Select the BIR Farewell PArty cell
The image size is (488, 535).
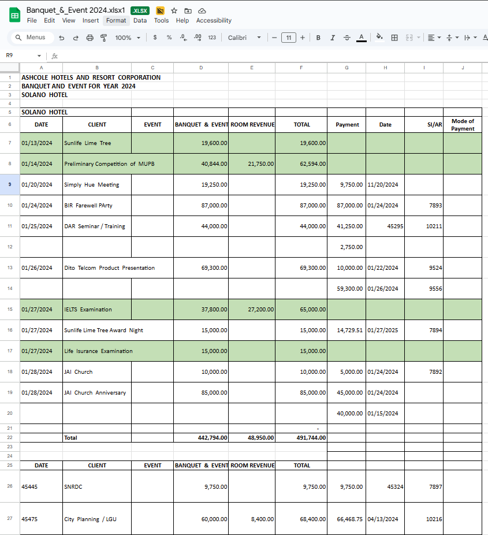[x=97, y=206]
